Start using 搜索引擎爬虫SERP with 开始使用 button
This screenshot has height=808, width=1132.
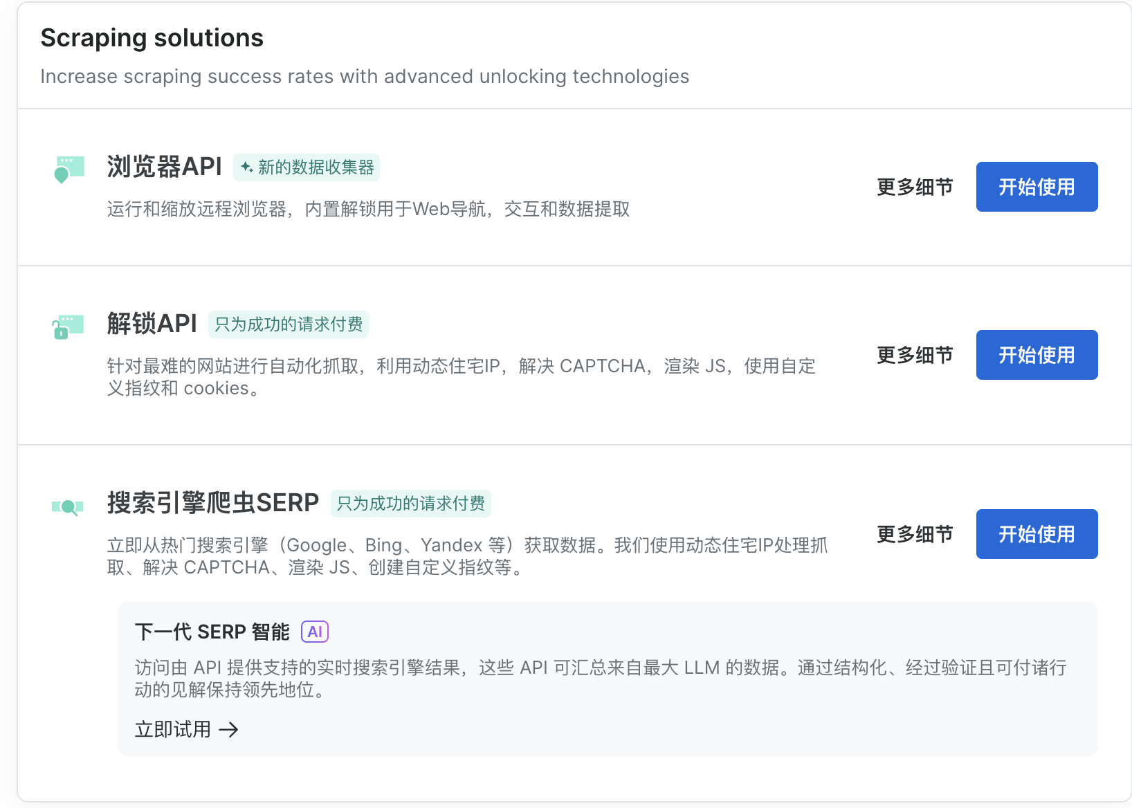(1037, 534)
